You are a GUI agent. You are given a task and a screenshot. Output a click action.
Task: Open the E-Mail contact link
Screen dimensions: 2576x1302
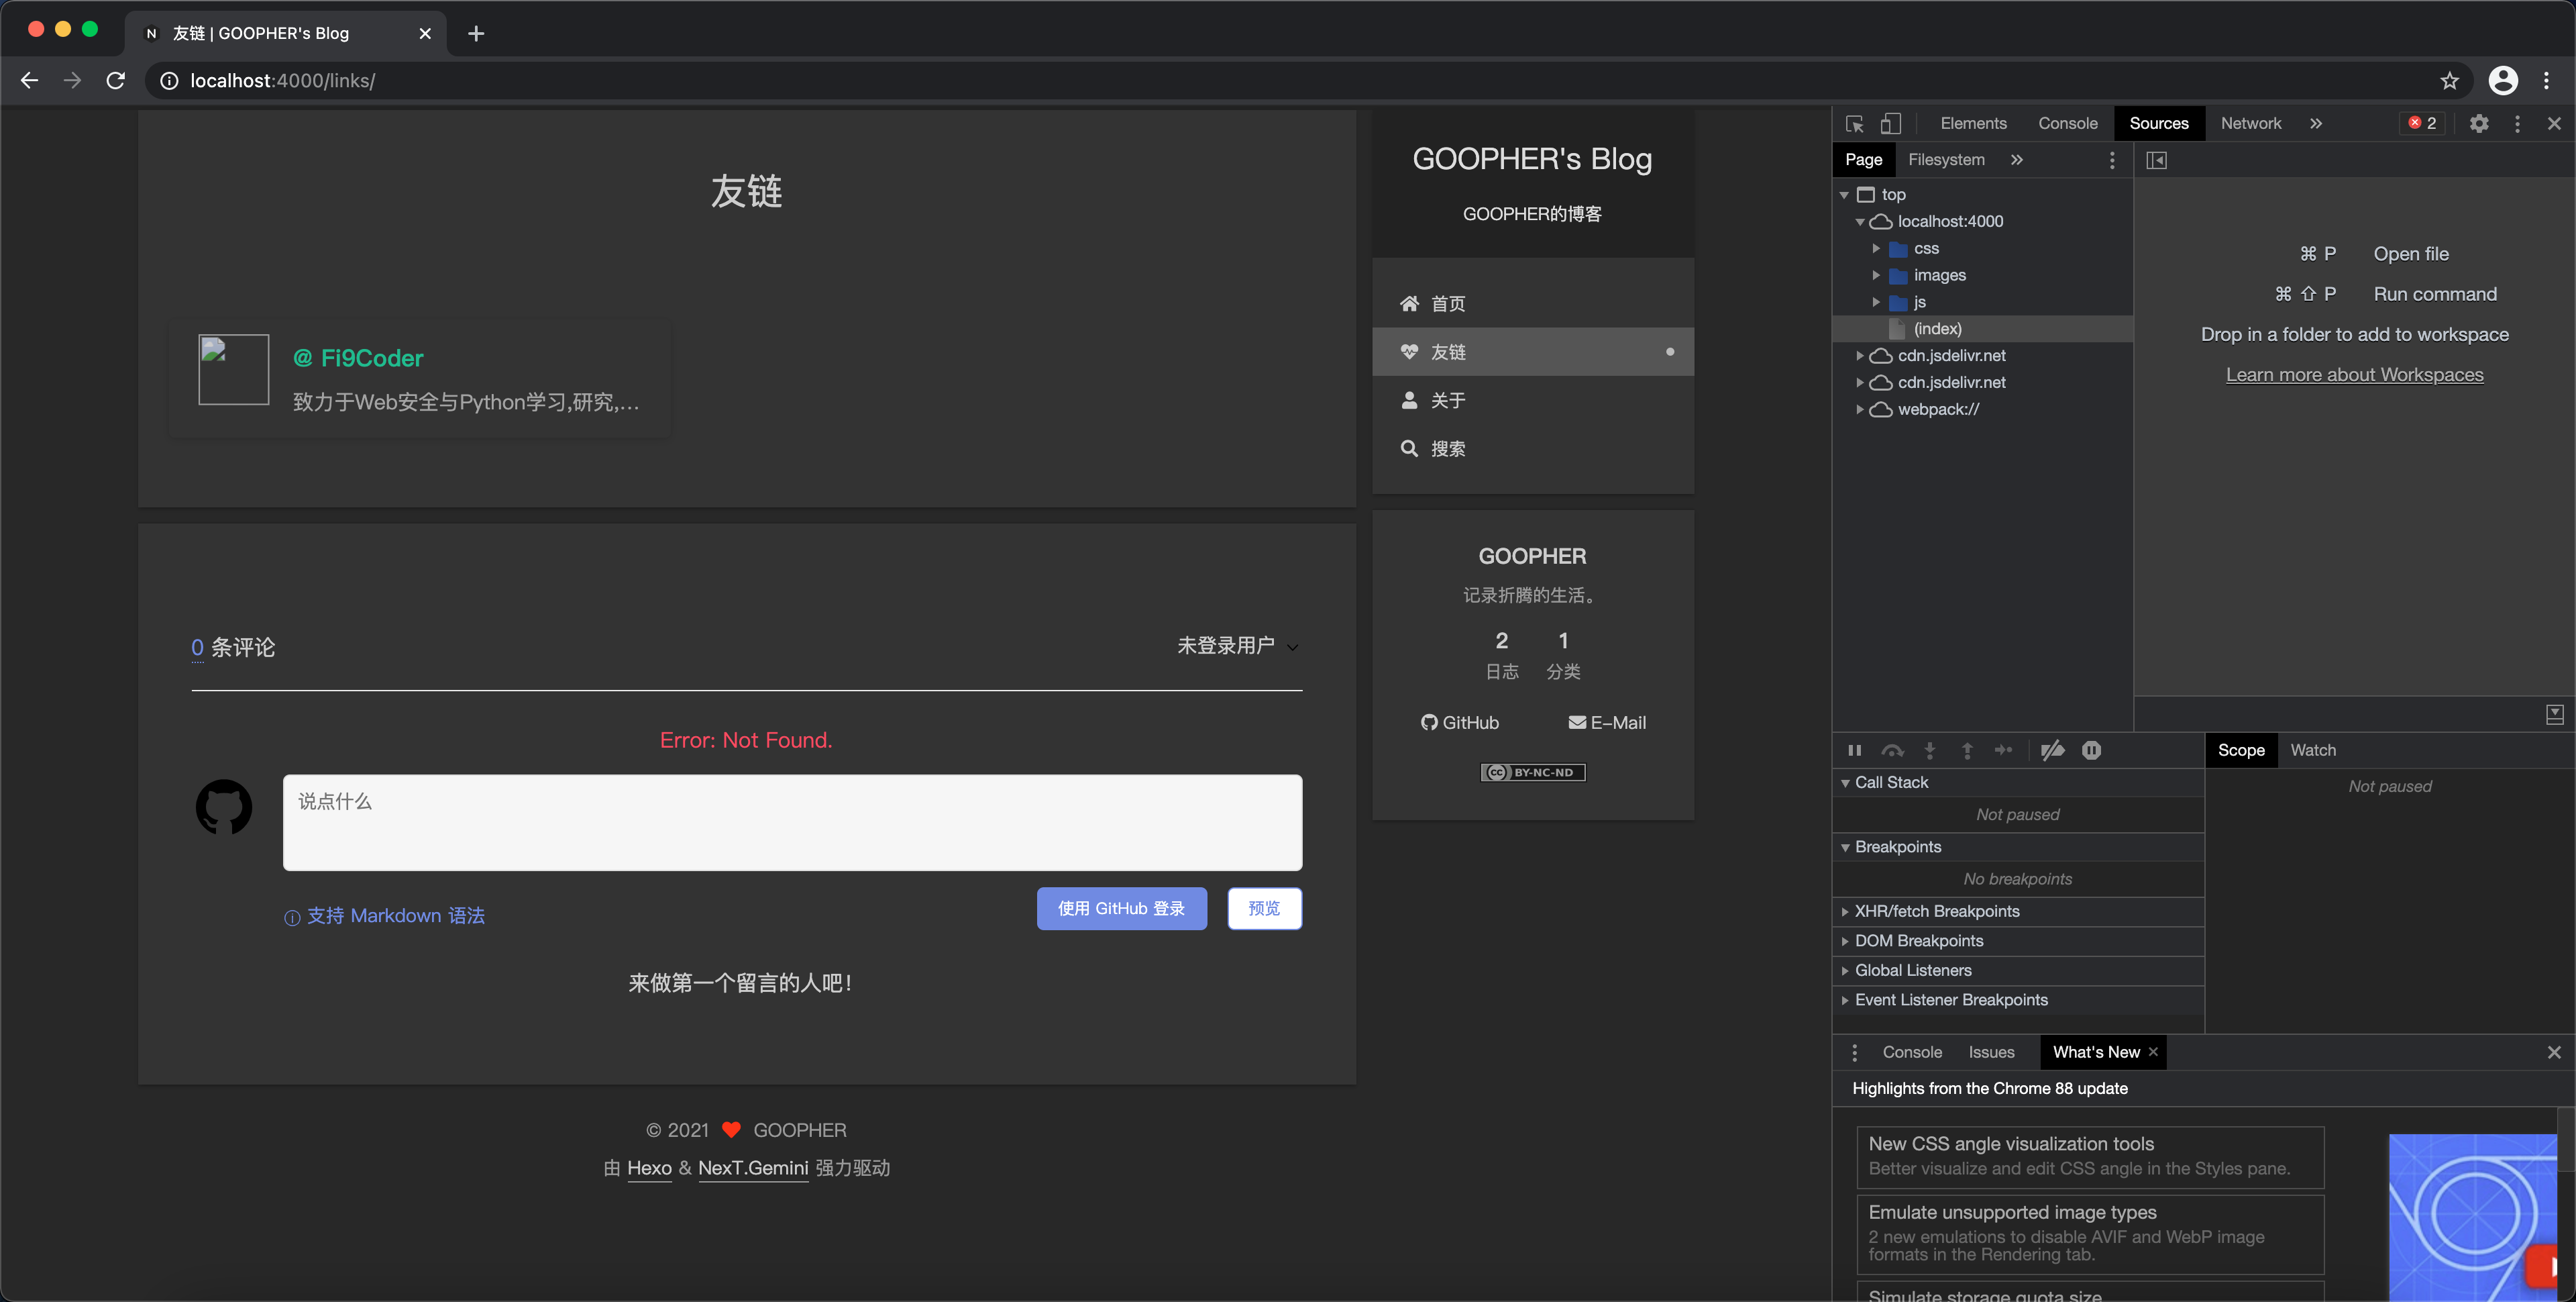[x=1607, y=723]
